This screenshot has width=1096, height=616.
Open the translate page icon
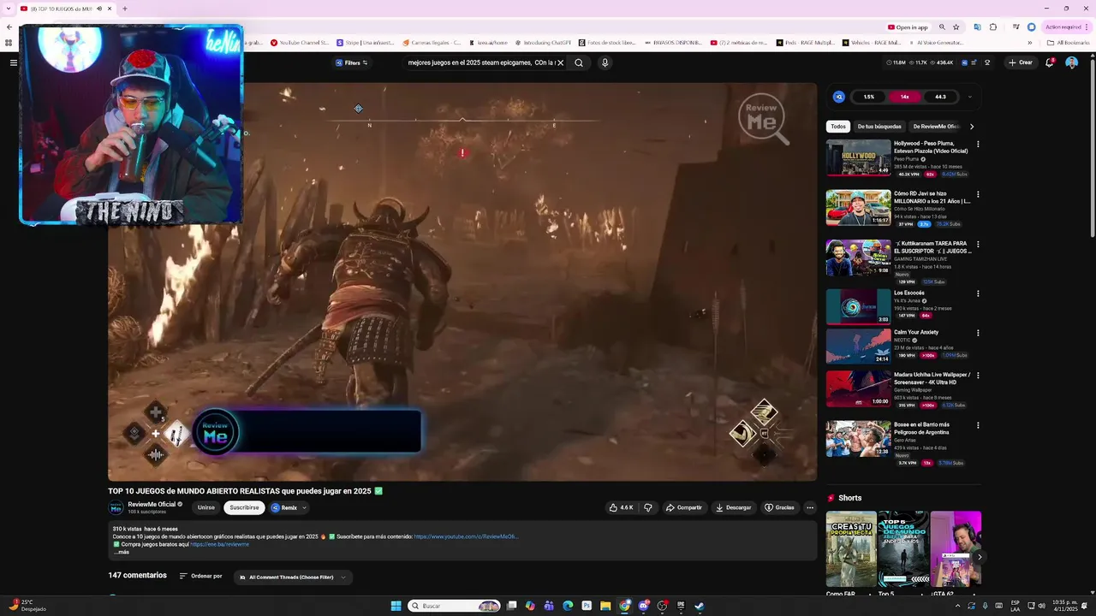(x=977, y=27)
